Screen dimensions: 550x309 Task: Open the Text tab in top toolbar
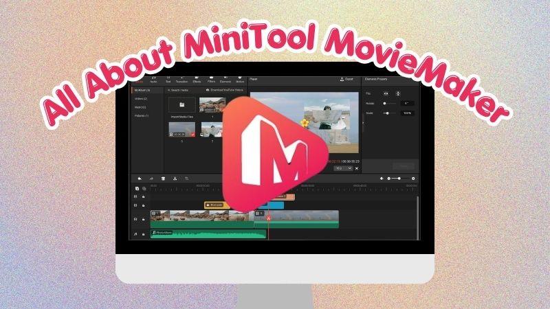coord(168,80)
